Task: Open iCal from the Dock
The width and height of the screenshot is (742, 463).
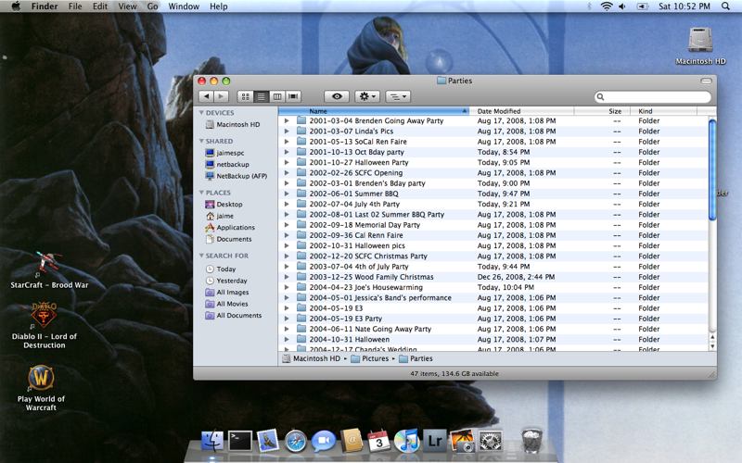Action: [379, 441]
